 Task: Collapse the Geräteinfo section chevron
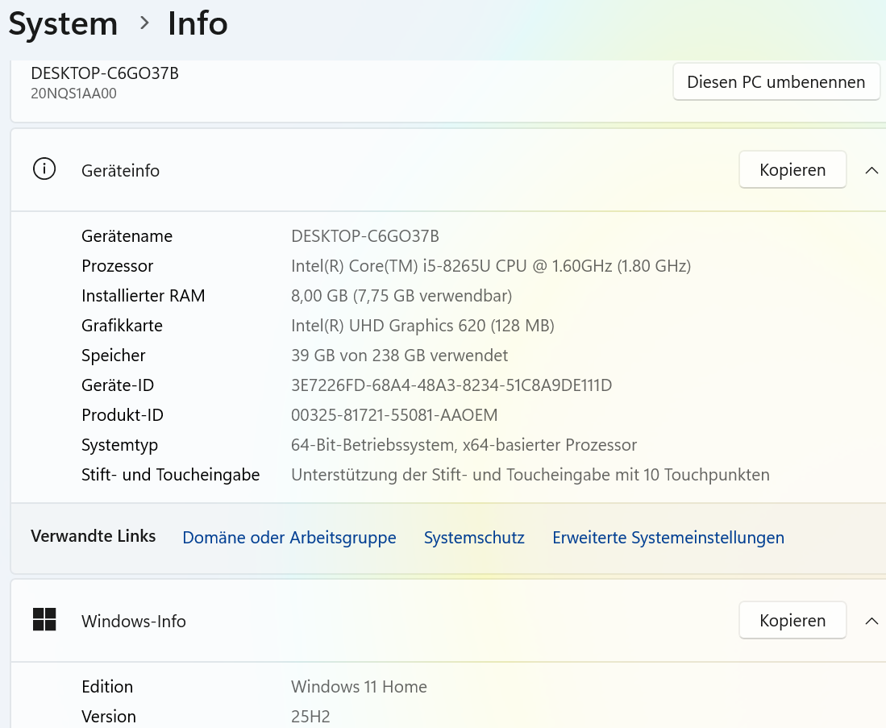click(871, 170)
